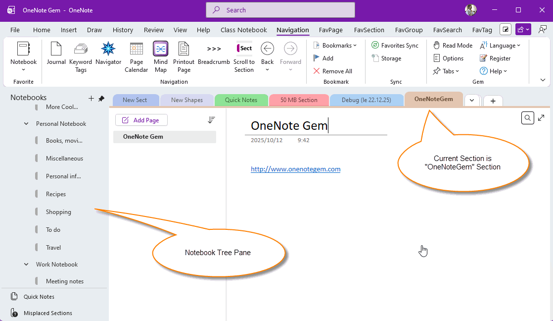This screenshot has height=321, width=553.
Task: Pin the Notebooks pane
Action: tap(101, 99)
